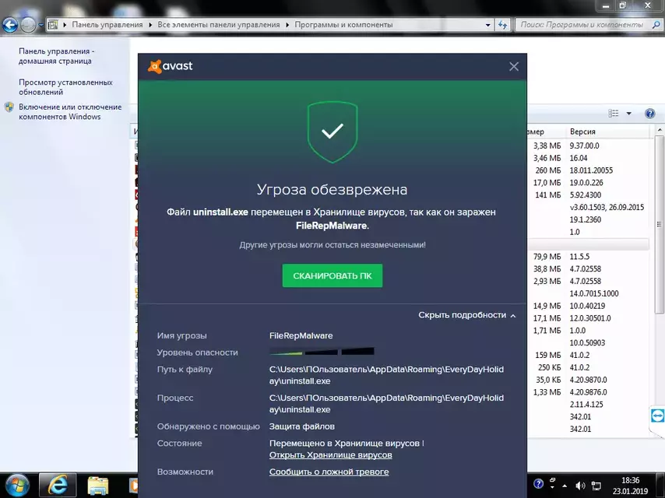The image size is (665, 498).
Task: Click the Control Panel forward arrow button
Action: [x=28, y=26]
